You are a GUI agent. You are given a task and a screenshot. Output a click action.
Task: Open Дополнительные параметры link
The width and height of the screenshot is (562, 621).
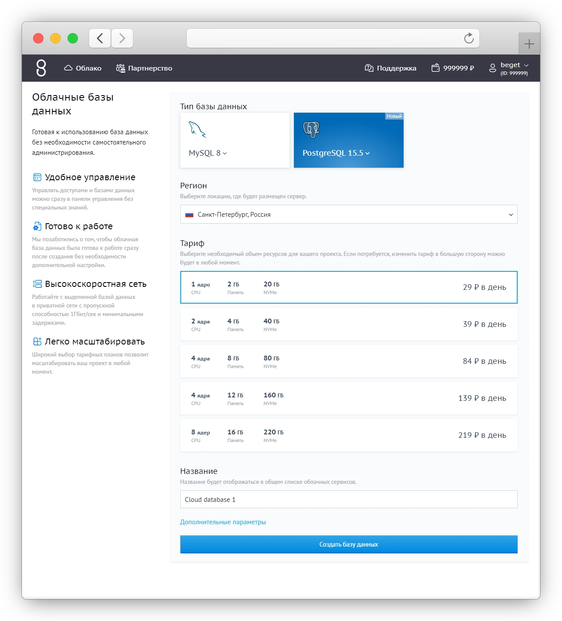[x=223, y=522]
